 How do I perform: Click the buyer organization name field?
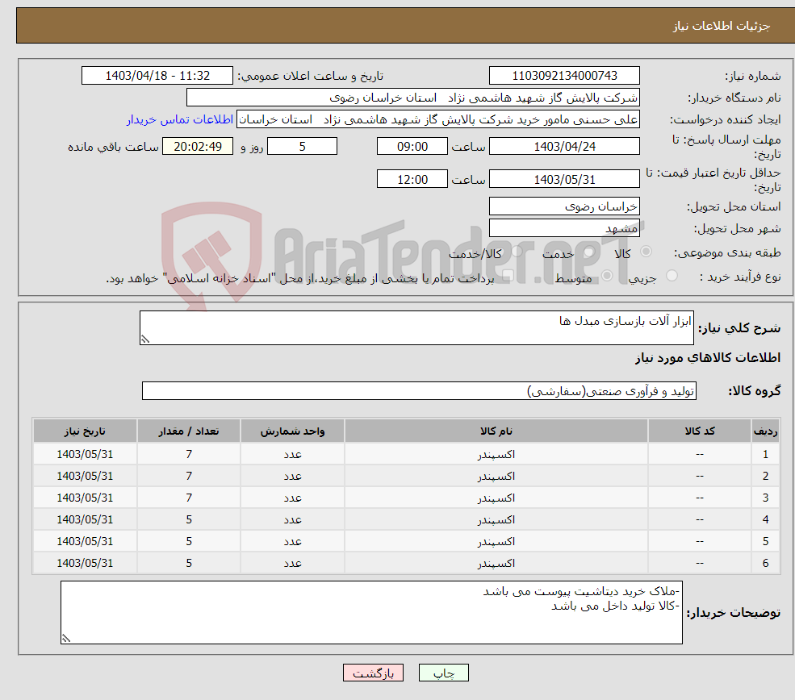413,98
